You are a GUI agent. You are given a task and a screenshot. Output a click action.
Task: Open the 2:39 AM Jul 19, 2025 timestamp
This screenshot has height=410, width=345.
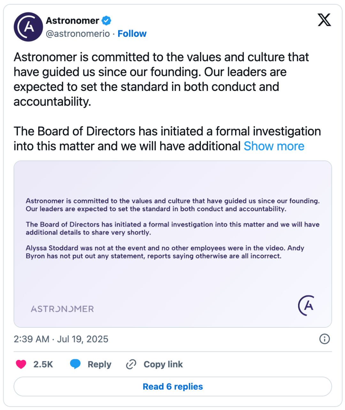[x=61, y=339]
